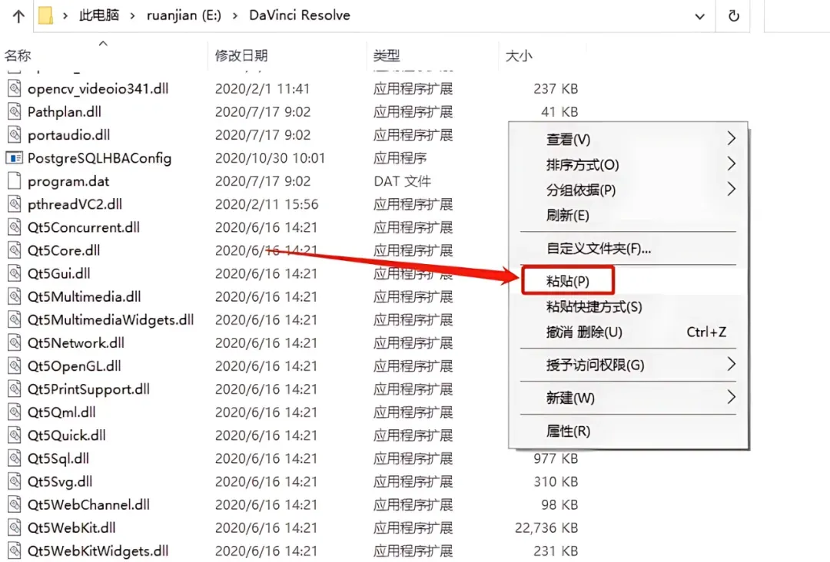
Task: Select the file name Qt5Core.dll
Action: tap(64, 250)
